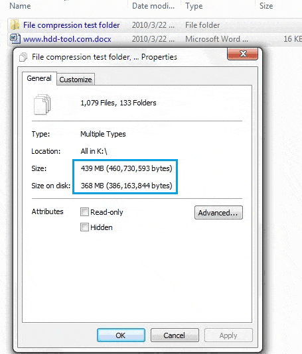Sort by the Type column header
Screen dimensions: 302x354
click(x=194, y=6)
